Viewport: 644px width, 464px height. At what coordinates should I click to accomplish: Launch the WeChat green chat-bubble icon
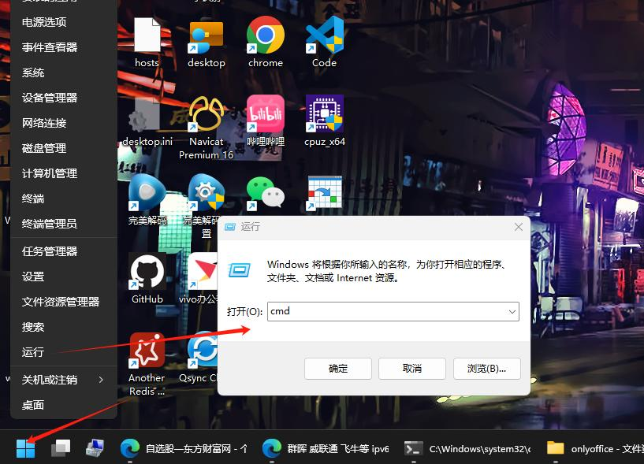pos(266,192)
